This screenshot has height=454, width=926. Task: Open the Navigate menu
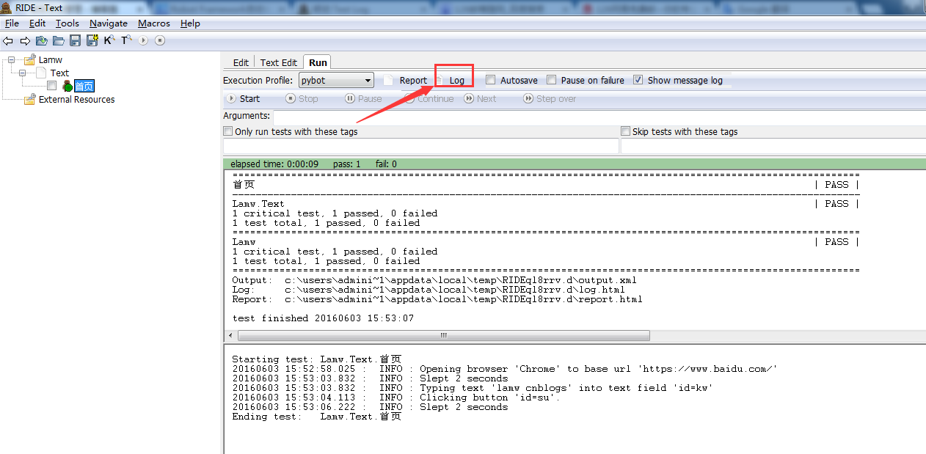tap(109, 23)
